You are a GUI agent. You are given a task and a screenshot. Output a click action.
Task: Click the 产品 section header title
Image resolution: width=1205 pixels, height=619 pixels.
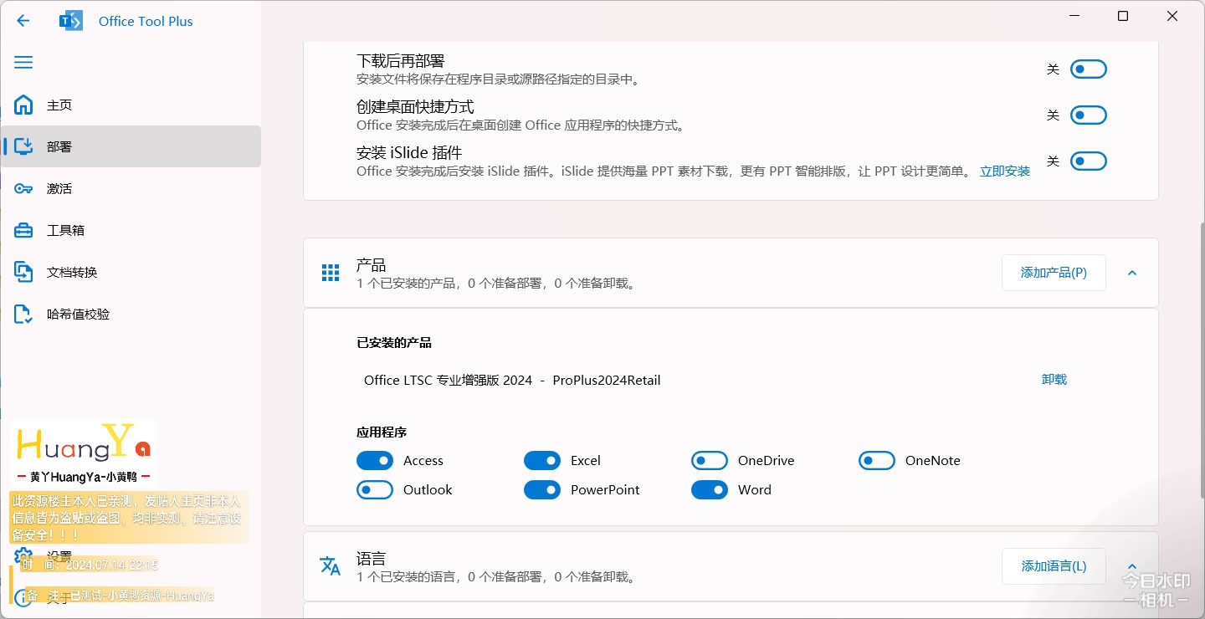tap(372, 265)
